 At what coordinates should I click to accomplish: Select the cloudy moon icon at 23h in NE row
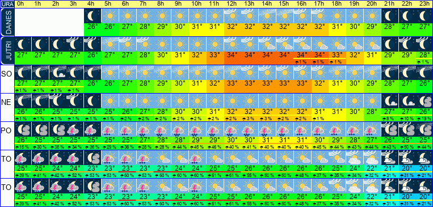click(424, 101)
